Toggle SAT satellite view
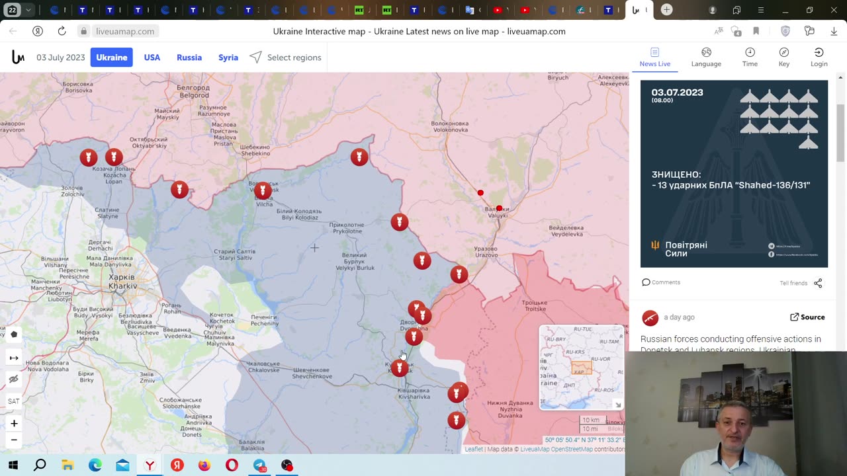Image resolution: width=847 pixels, height=476 pixels. click(14, 401)
